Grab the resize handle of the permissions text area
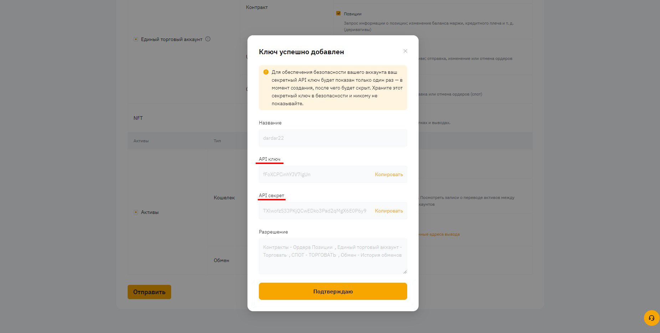The image size is (660, 333). (x=405, y=272)
